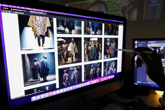The width and height of the screenshot is (165, 110).
Task: Go forward in Chrome
Action: click(7, 11)
